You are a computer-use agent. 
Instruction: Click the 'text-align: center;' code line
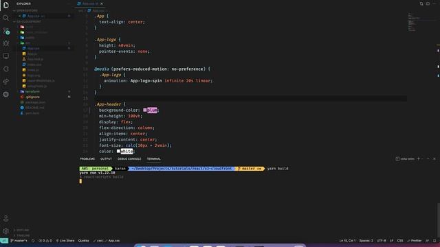pyautogui.click(x=122, y=22)
